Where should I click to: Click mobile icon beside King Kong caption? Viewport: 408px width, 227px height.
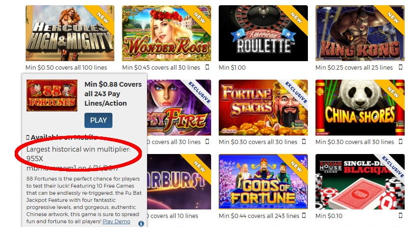[x=400, y=67]
